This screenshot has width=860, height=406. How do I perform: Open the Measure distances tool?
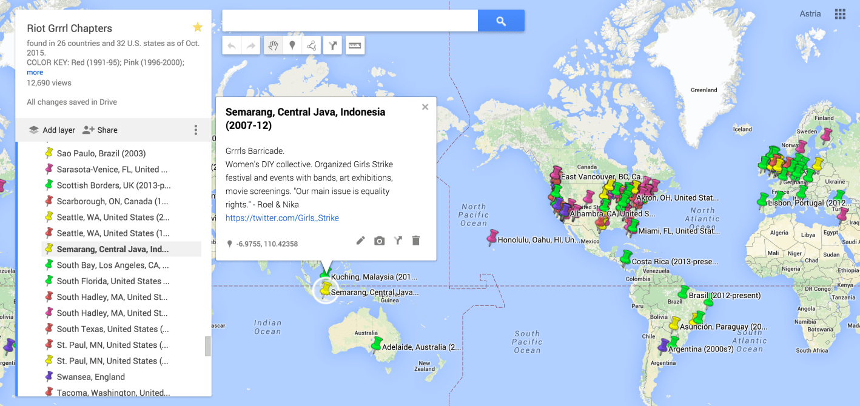coord(355,45)
